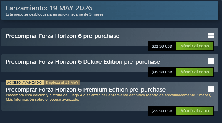Click the 'Empieza el 15 MAY' label

62,83
